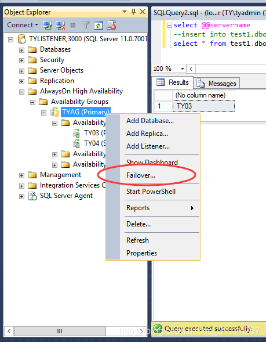The image size is (266, 342).
Task: Choose Add Database... from context menu
Action: click(153, 121)
